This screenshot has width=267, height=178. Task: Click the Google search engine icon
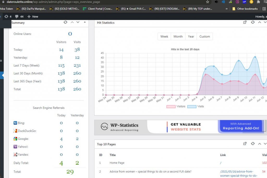click(x=15, y=139)
